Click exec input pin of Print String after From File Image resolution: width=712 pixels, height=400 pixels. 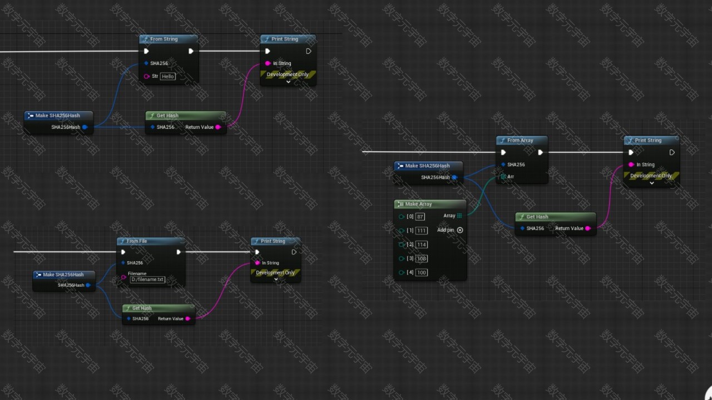pos(257,252)
